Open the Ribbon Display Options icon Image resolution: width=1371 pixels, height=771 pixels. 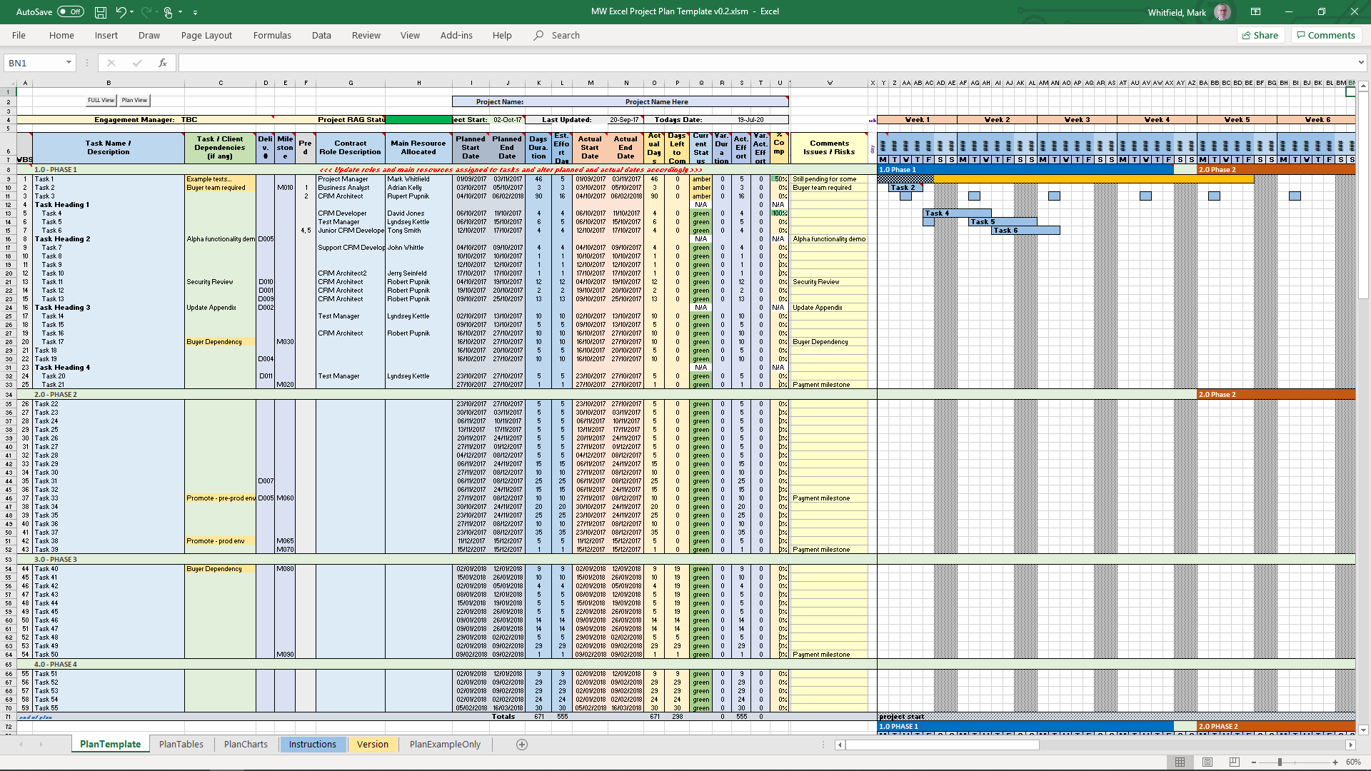[1255, 12]
